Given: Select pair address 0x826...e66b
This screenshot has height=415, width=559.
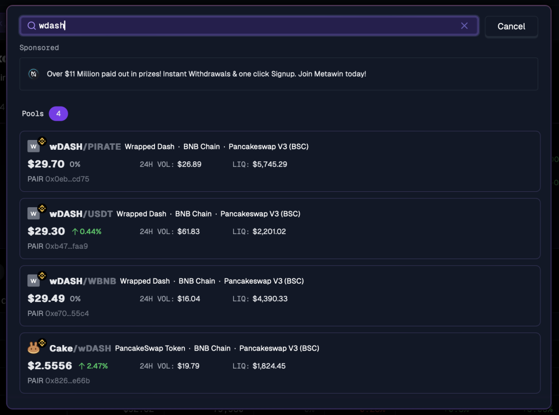Looking at the screenshot, I should [x=67, y=381].
